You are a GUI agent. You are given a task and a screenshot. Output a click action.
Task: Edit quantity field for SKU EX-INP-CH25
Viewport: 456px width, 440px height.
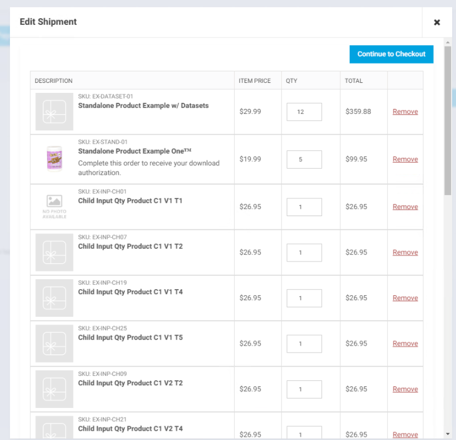304,344
